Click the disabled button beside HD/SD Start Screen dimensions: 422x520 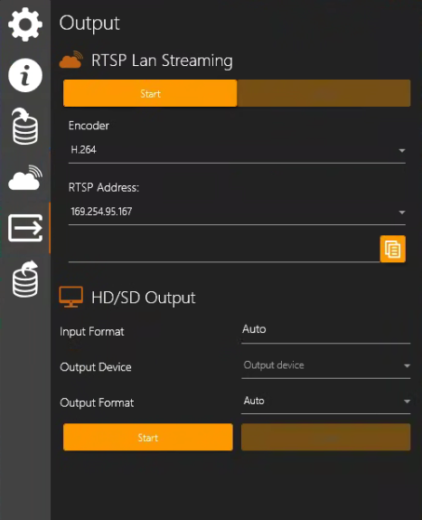[x=325, y=437]
